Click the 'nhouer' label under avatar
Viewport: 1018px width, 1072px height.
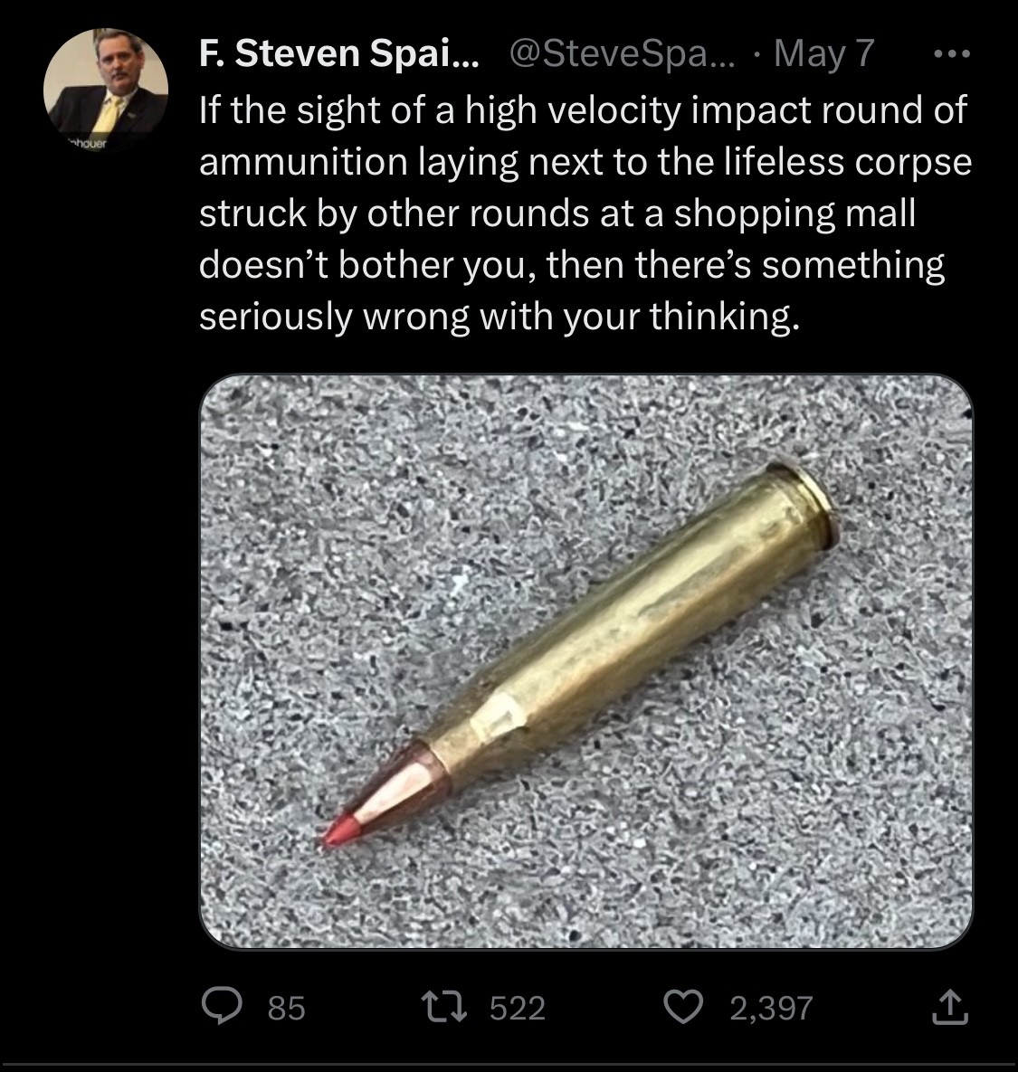click(87, 144)
